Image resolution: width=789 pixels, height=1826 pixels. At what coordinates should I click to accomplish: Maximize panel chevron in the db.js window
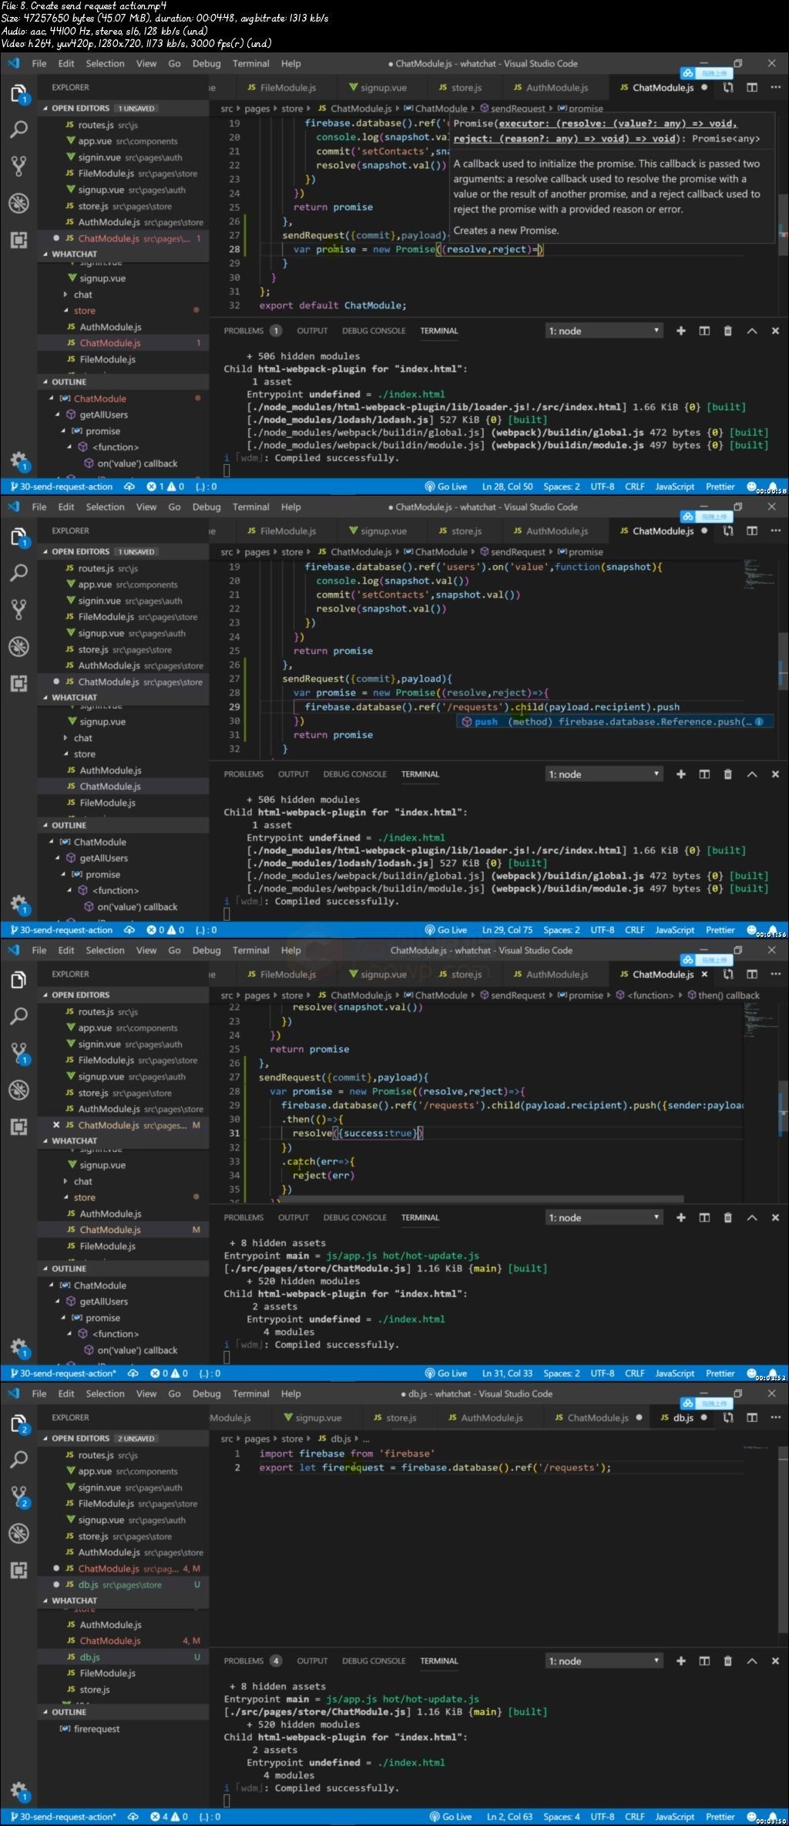(752, 1661)
